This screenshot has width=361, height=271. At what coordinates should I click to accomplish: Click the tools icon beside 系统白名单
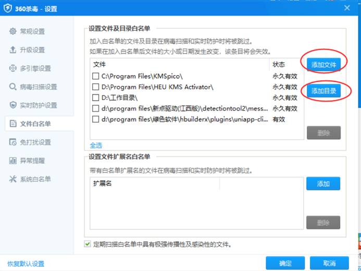[13, 179]
